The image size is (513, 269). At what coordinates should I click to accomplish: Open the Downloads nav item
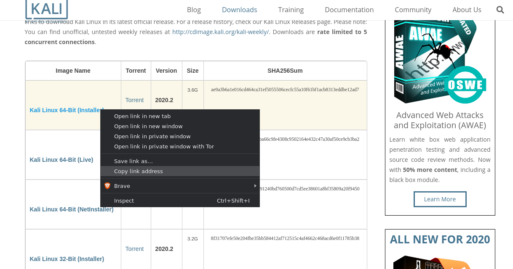coord(240,10)
